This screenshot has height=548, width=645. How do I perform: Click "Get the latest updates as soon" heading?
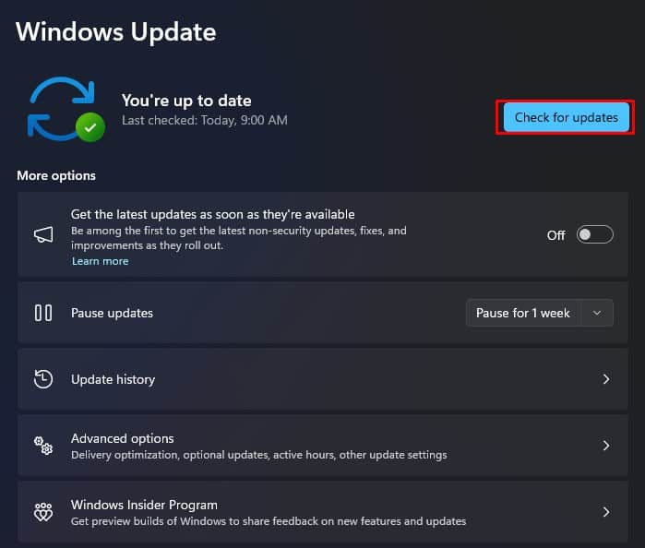coord(212,214)
